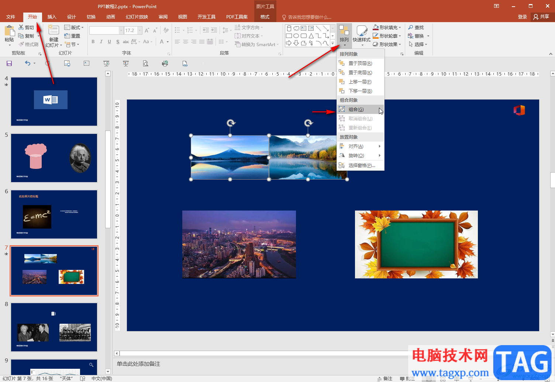The image size is (555, 382).
Task: Click the Reset slide button
Action: [72, 36]
